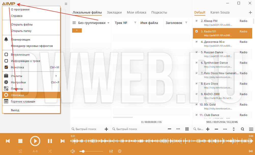Expand the Без группировки grouping dropdown
Viewport: 255px width, 155px height.
click(108, 23)
